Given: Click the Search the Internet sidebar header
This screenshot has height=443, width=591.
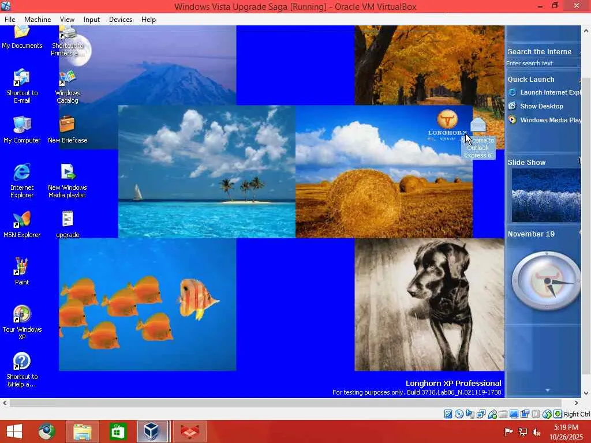Looking at the screenshot, I should pyautogui.click(x=540, y=51).
